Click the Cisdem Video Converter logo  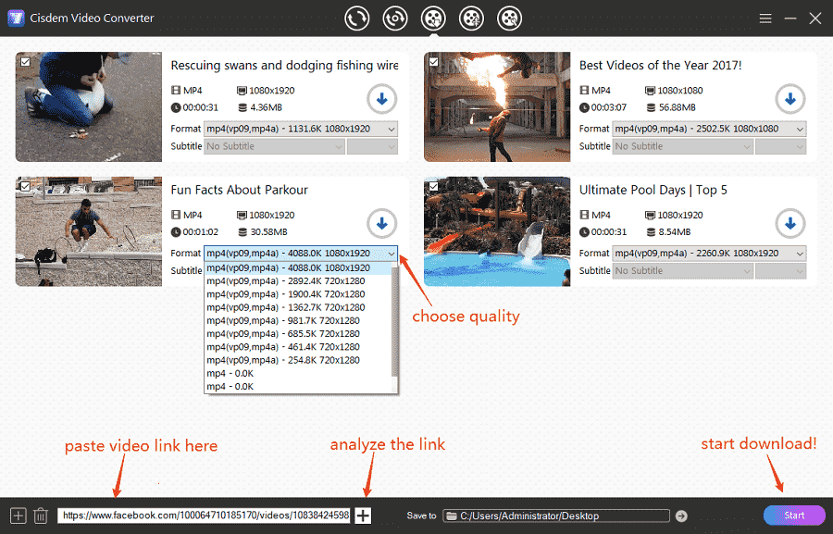click(16, 19)
